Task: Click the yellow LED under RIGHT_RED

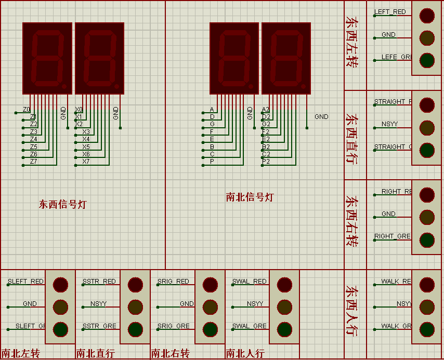Action: click(x=427, y=217)
